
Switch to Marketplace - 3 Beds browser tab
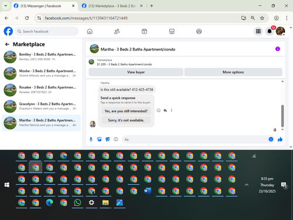(x=112, y=6)
